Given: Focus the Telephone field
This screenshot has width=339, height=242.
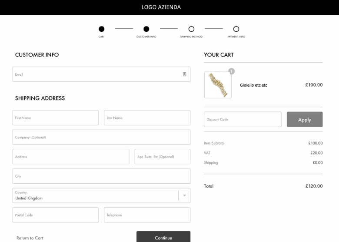Looking at the screenshot, I should coord(147,215).
